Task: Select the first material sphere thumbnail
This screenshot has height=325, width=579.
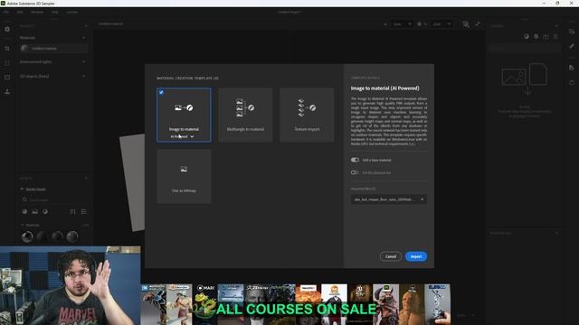Action: pyautogui.click(x=27, y=237)
